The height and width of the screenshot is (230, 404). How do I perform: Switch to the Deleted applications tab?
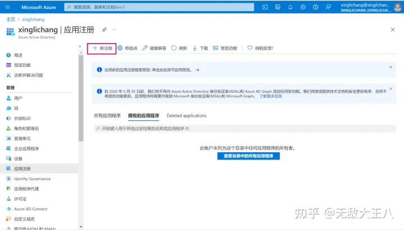(x=186, y=116)
